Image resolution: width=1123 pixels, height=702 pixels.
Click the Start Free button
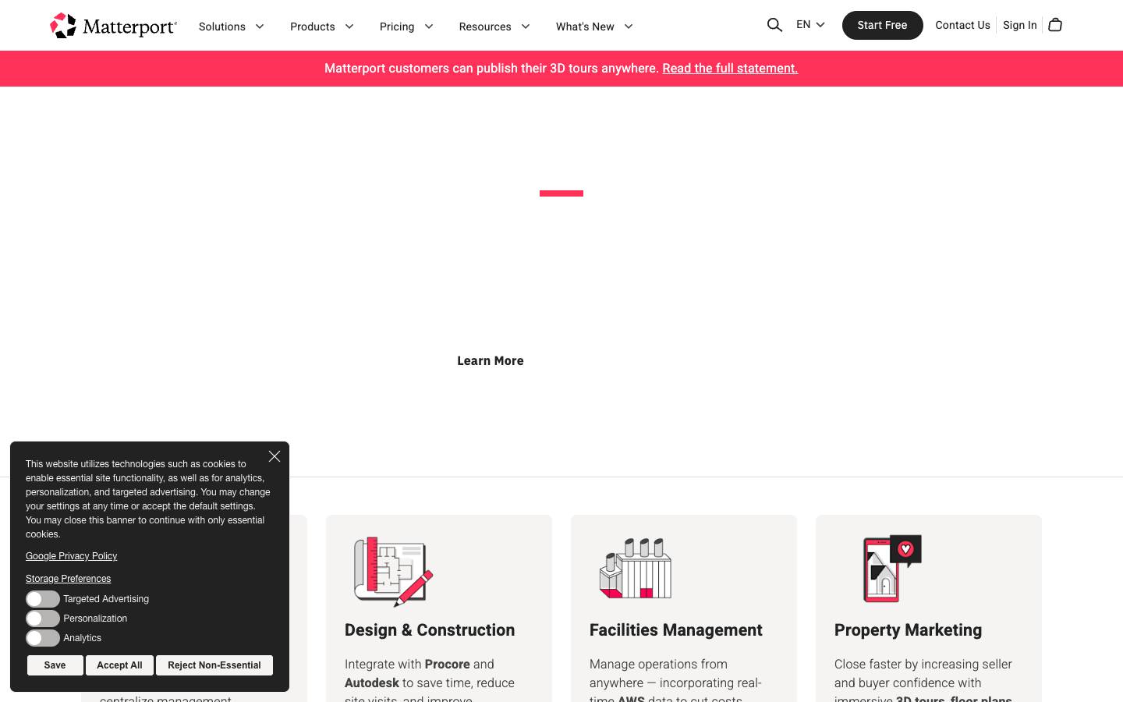882,25
